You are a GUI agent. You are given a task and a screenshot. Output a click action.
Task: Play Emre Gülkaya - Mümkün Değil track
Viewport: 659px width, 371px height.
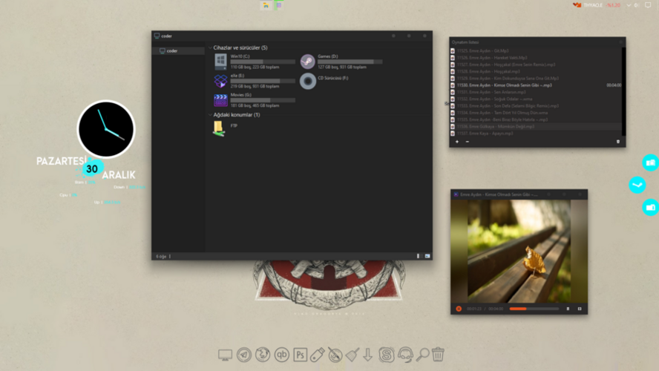[x=536, y=126]
